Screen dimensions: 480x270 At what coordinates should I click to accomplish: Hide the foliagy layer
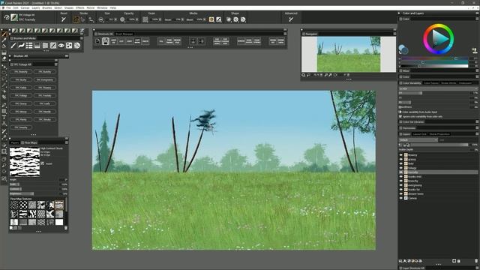(x=401, y=168)
